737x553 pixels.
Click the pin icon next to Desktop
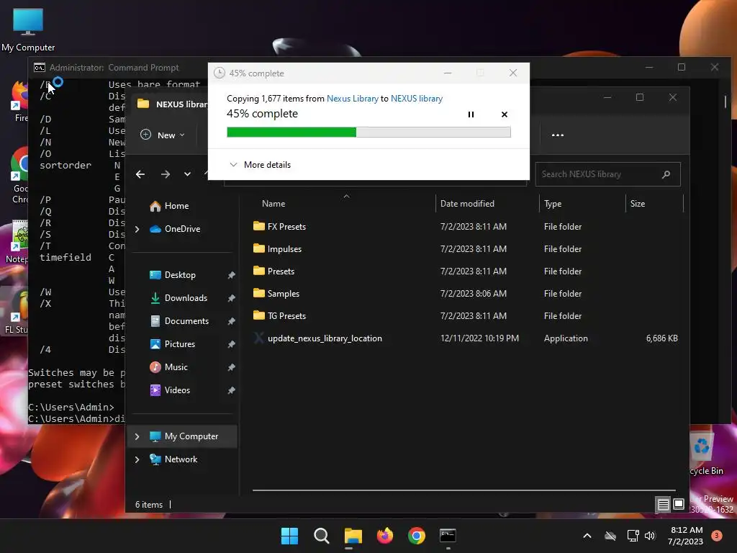click(x=231, y=275)
